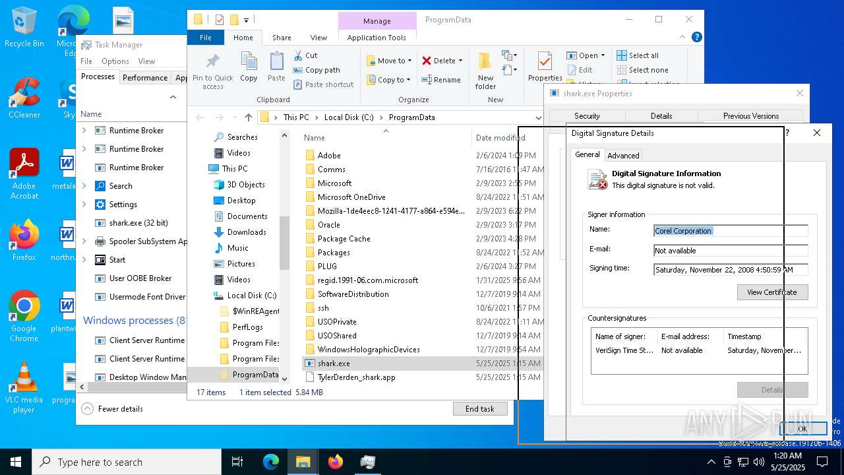
Task: Click End task in Task Manager
Action: (x=480, y=409)
